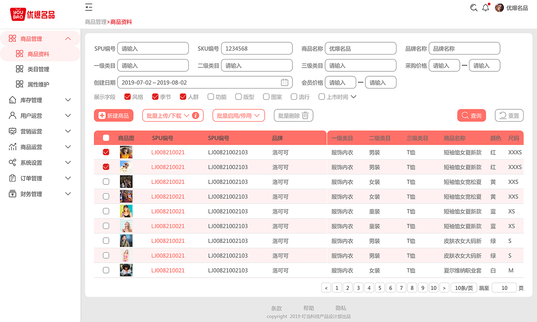
Task: Click the 重置 reset button
Action: 509,115
